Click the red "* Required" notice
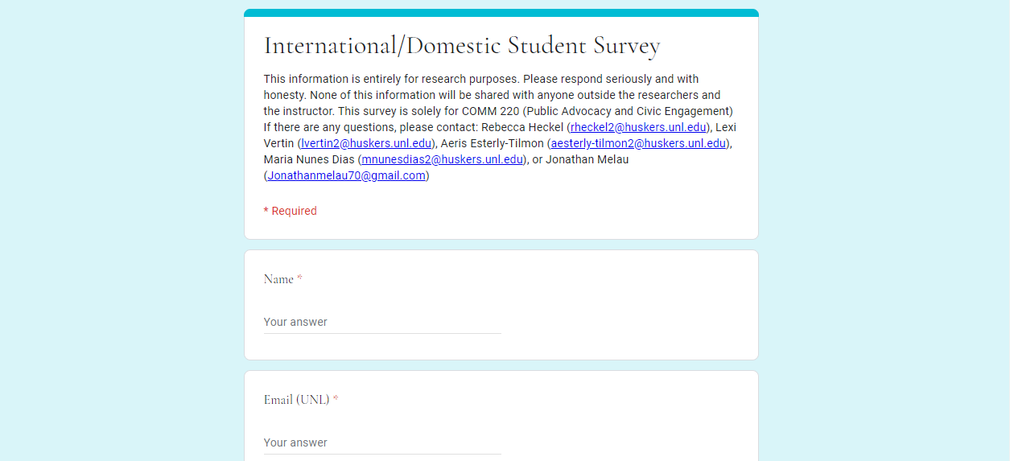The height and width of the screenshot is (461, 1010). (x=291, y=211)
